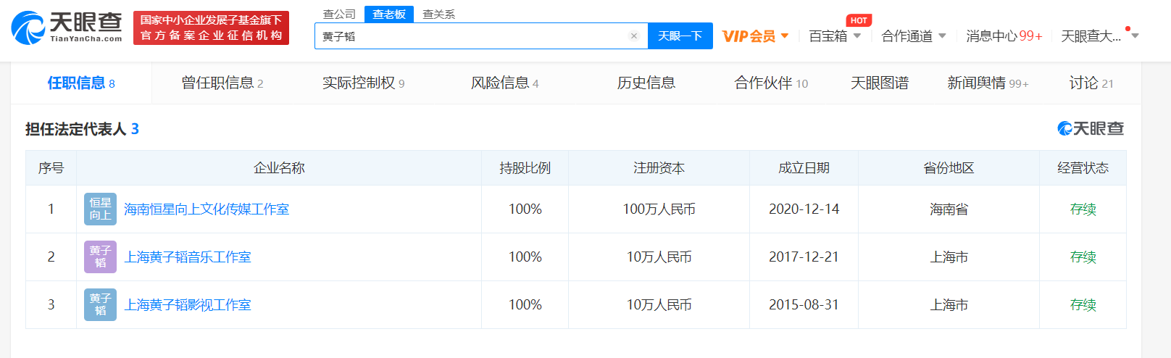Select the 任职信息 tab
The height and width of the screenshot is (358, 1171).
[x=81, y=83]
